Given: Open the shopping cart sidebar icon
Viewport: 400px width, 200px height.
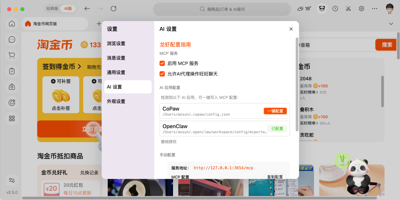Looking at the screenshot, I should [x=12, y=55].
